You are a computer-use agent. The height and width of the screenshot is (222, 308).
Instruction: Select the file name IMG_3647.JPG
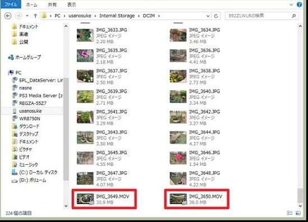point(112,173)
